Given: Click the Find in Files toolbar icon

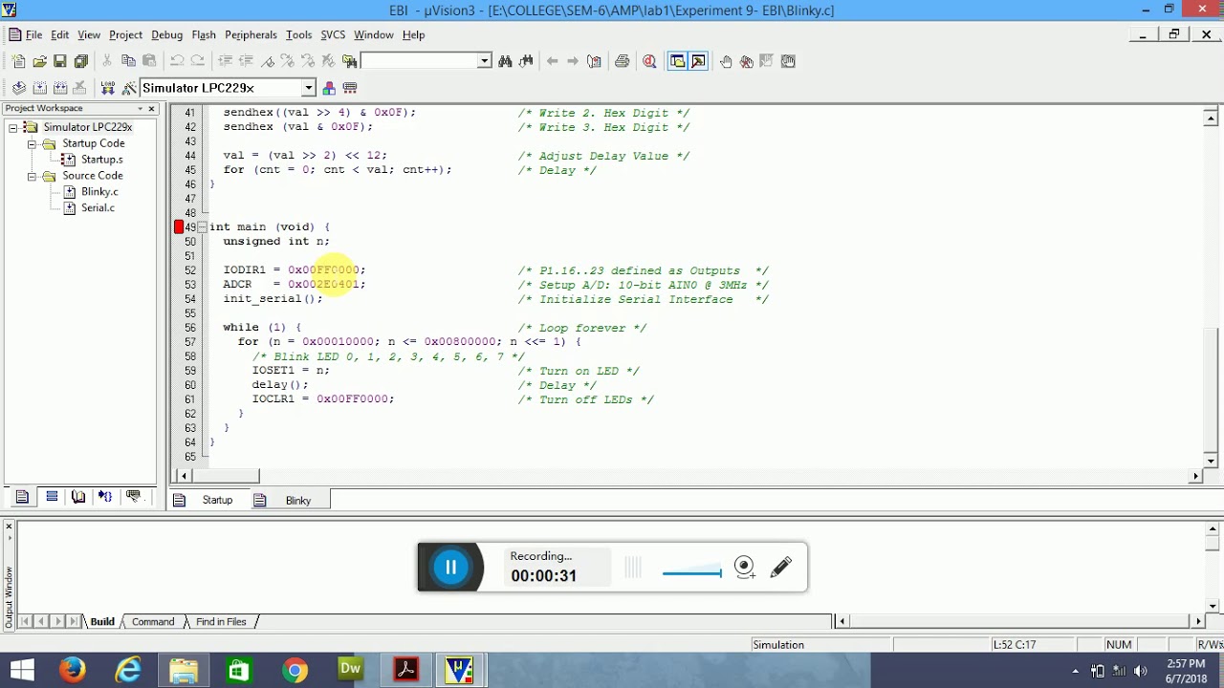Looking at the screenshot, I should pyautogui.click(x=349, y=61).
